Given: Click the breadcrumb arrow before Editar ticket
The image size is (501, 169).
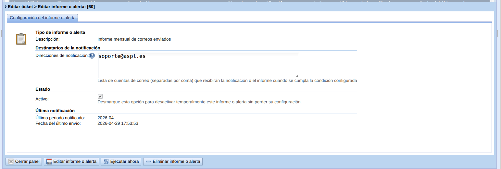Looking at the screenshot, I should click(6, 6).
